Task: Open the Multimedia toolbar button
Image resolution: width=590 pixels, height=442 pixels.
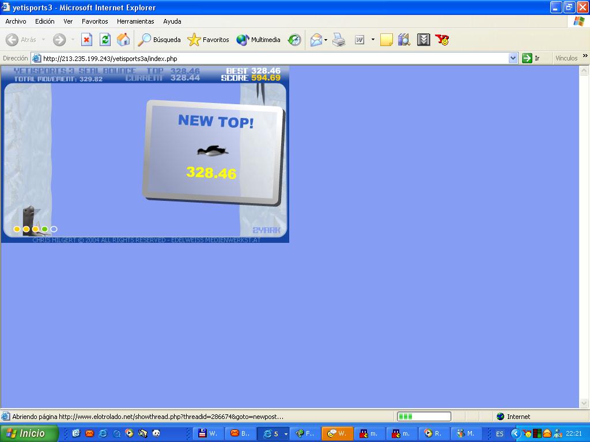Action: pyautogui.click(x=258, y=40)
